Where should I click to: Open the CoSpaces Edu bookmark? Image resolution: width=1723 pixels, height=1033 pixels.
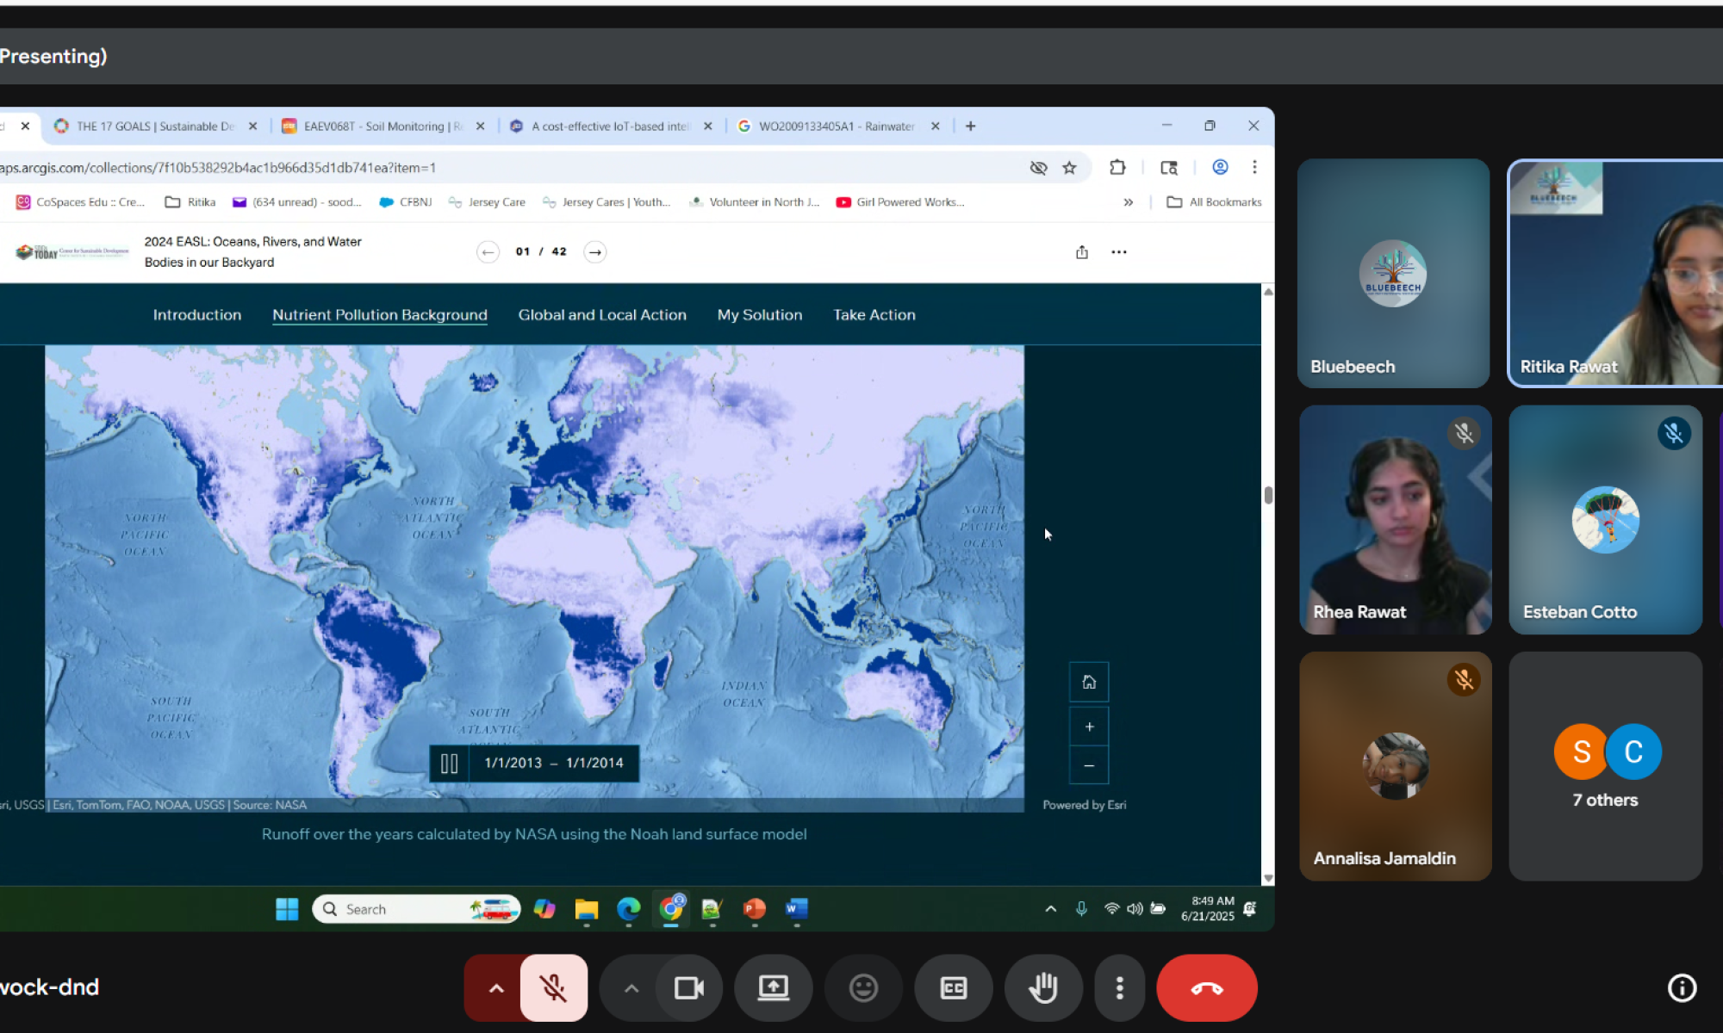[80, 202]
